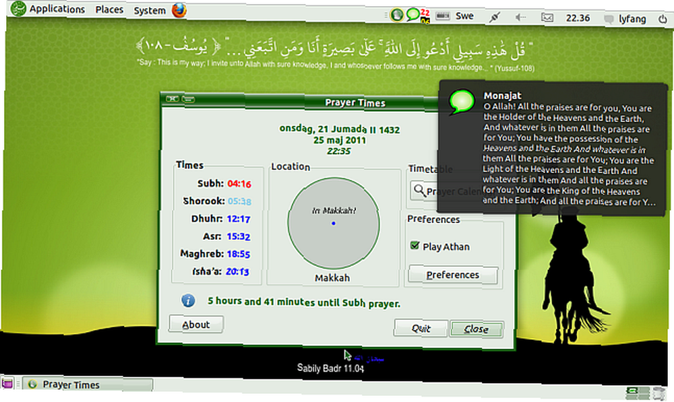Switch keyboard layout labeled Swe
Viewport: 674px width, 402px height.
pos(464,16)
